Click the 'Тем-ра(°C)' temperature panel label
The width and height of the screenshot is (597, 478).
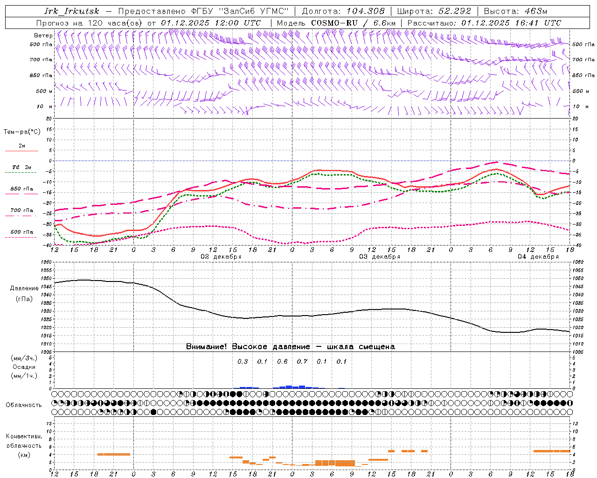[x=22, y=132]
